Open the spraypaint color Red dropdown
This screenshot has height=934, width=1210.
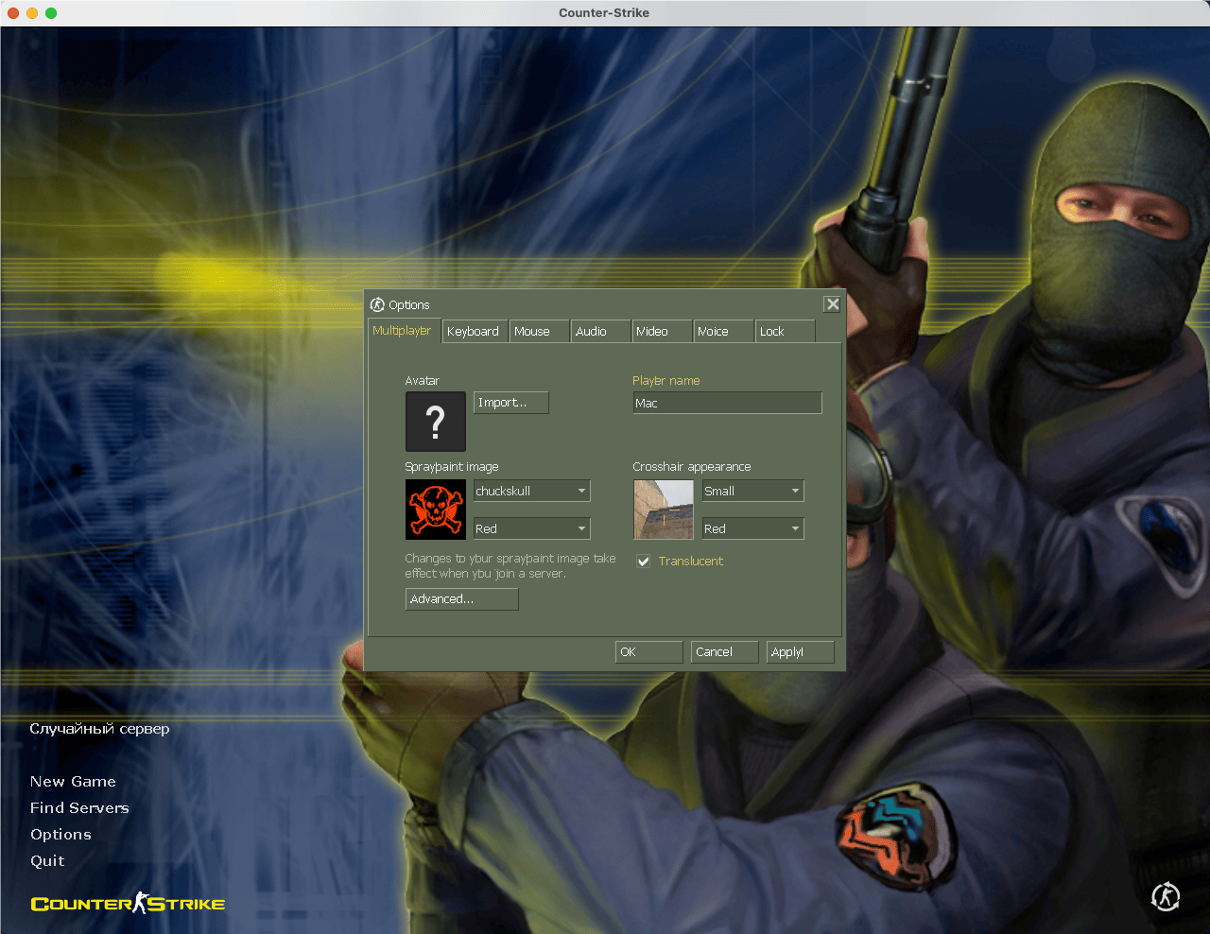[x=581, y=529]
